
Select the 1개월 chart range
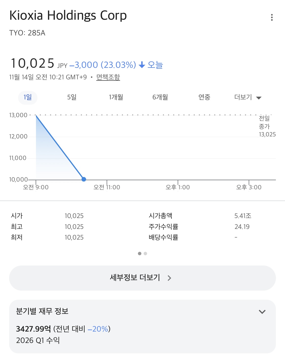coord(116,97)
